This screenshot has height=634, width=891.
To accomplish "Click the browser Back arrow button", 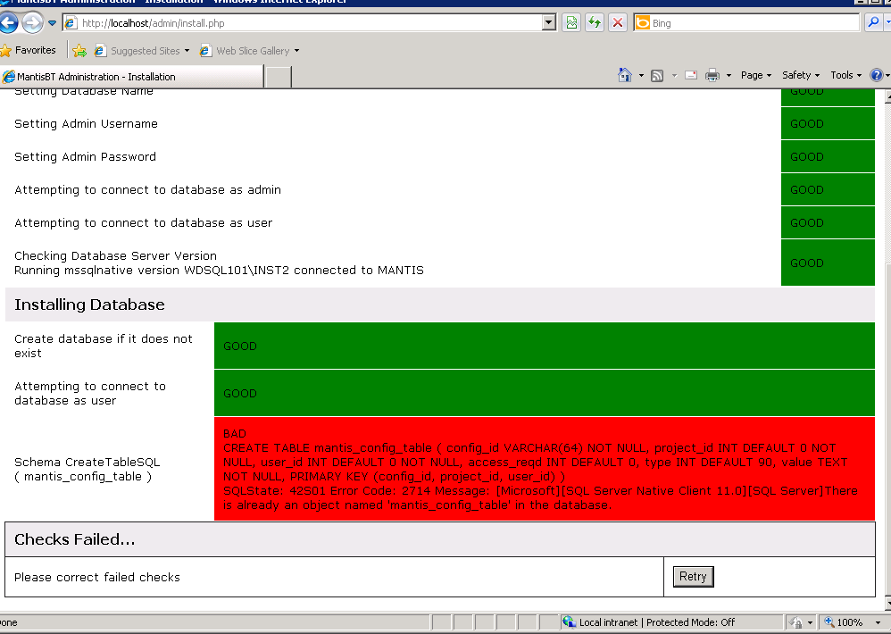I will click(8, 23).
